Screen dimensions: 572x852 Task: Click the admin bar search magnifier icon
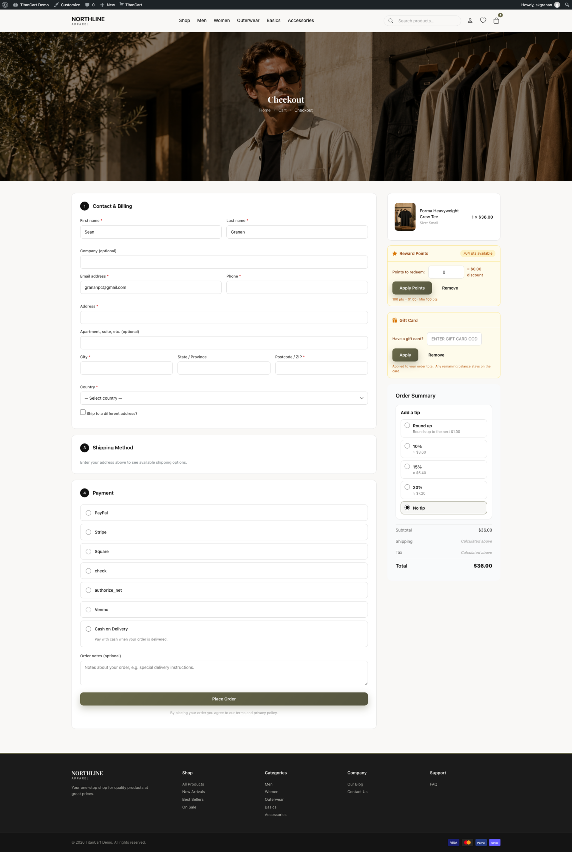pyautogui.click(x=567, y=5)
